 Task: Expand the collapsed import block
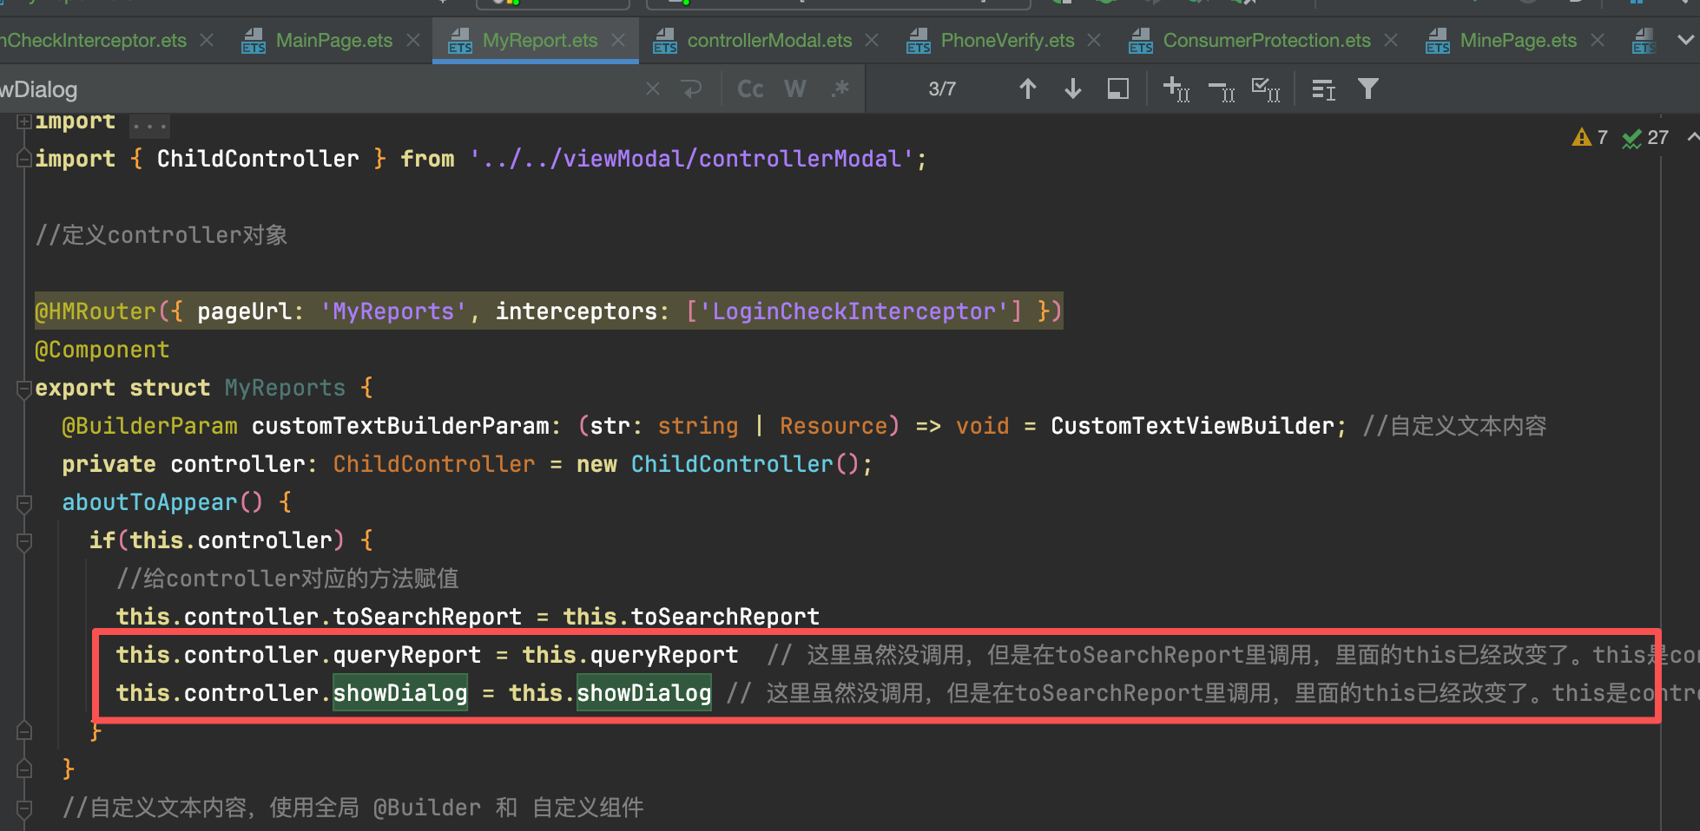coord(24,121)
